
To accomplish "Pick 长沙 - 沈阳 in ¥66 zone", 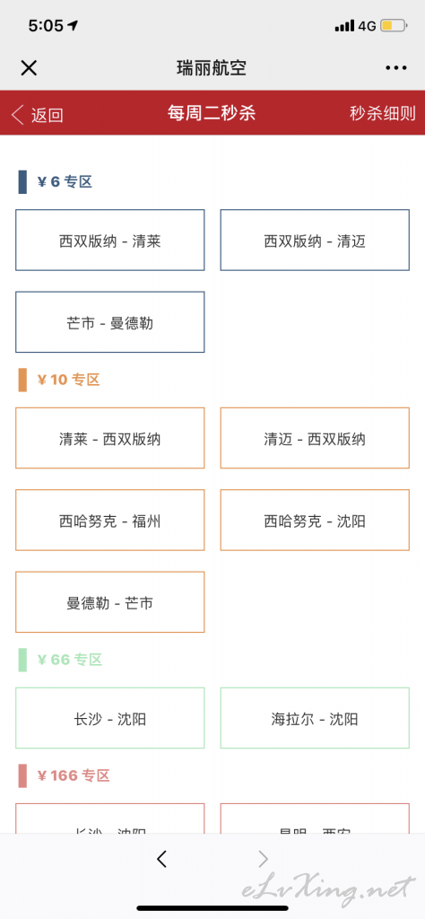I will pyautogui.click(x=110, y=719).
